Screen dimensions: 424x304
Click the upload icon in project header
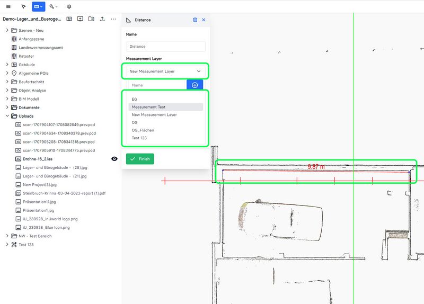tap(102, 19)
